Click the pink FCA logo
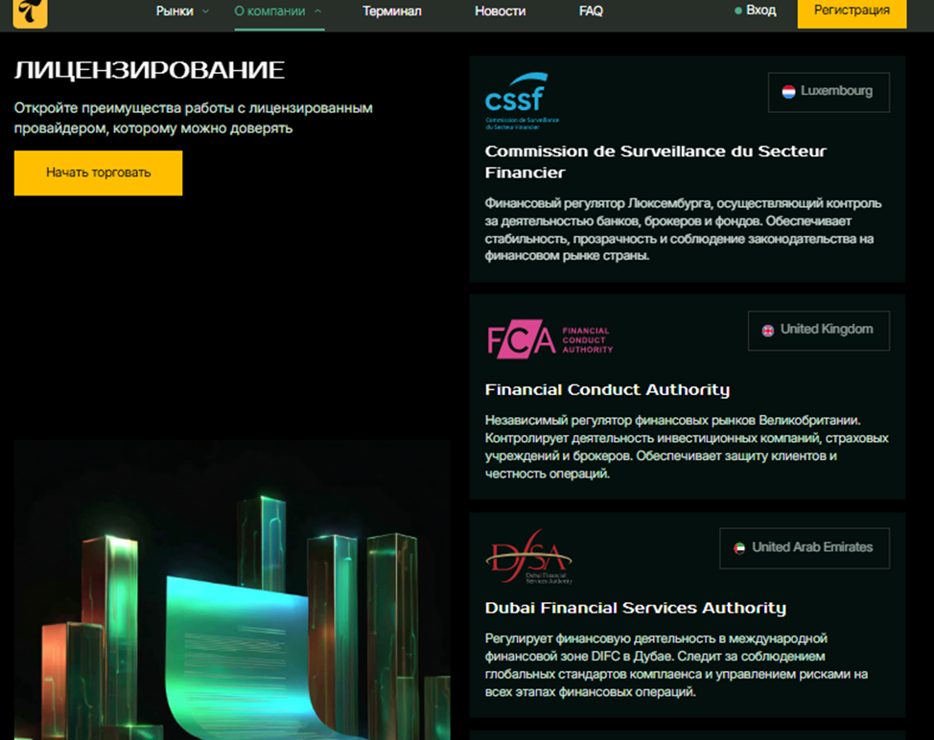This screenshot has height=740, width=934. [549, 339]
